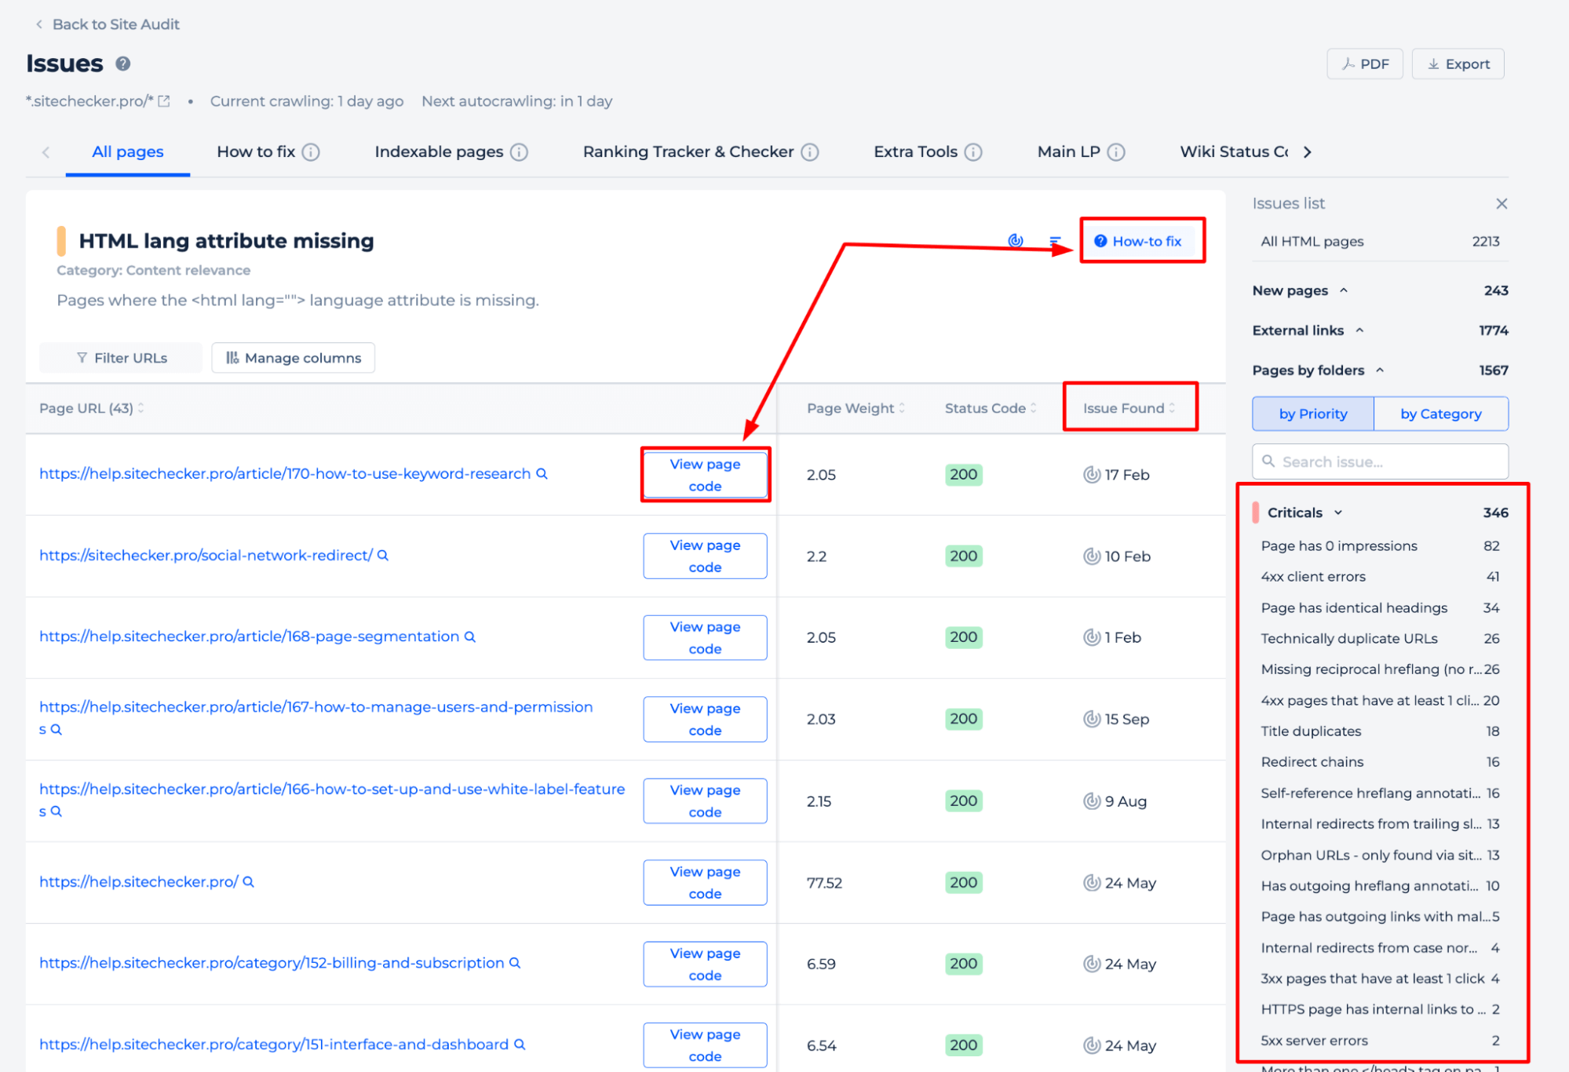Click the history icon beside 9 Aug date
The width and height of the screenshot is (1569, 1072).
(x=1091, y=801)
